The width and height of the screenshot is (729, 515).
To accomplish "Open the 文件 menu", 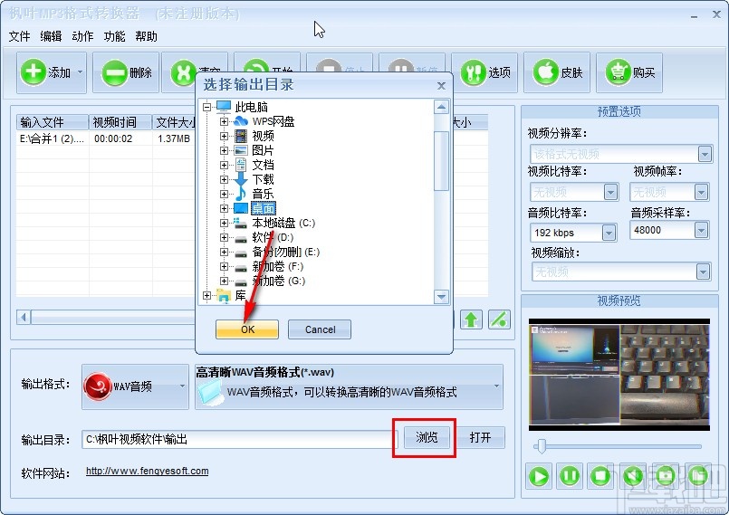I will [x=20, y=36].
